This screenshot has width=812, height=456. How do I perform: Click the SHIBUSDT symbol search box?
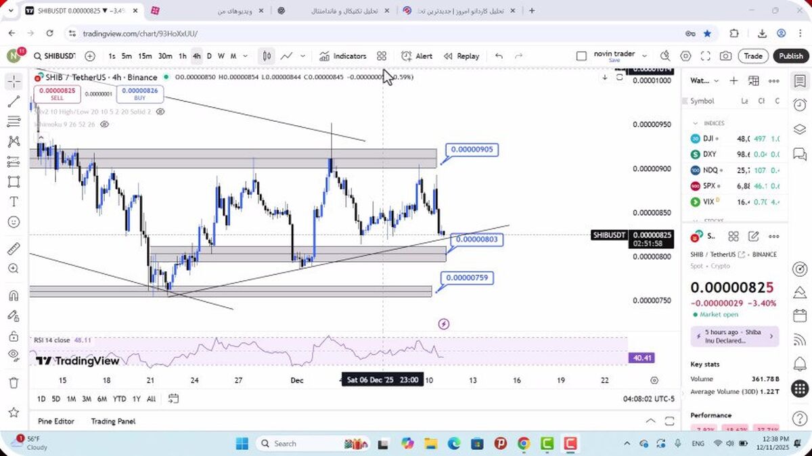(x=54, y=56)
